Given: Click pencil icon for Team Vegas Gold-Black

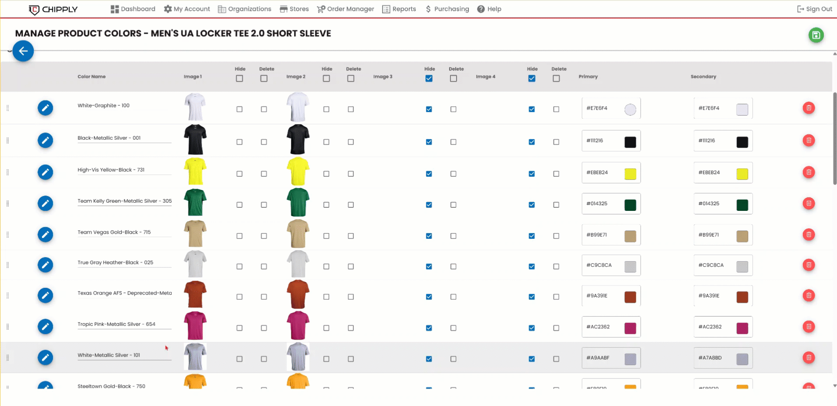Looking at the screenshot, I should coord(45,234).
